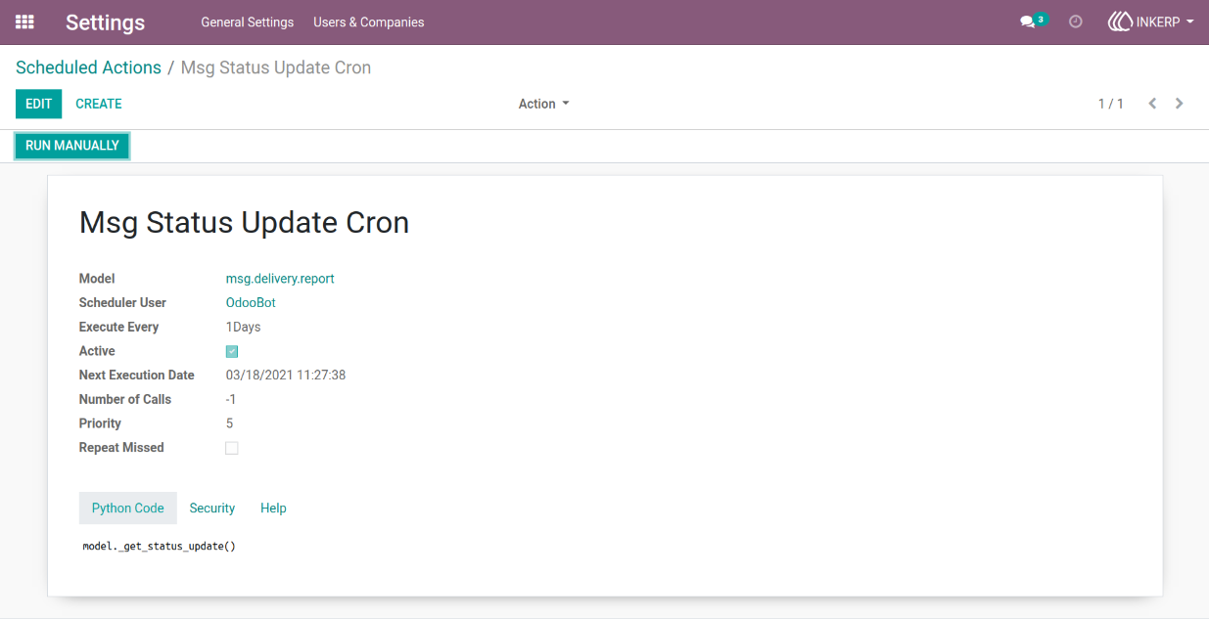Viewport: 1209px width, 619px height.
Task: Open the INKERP user menu dropdown
Action: point(1150,22)
